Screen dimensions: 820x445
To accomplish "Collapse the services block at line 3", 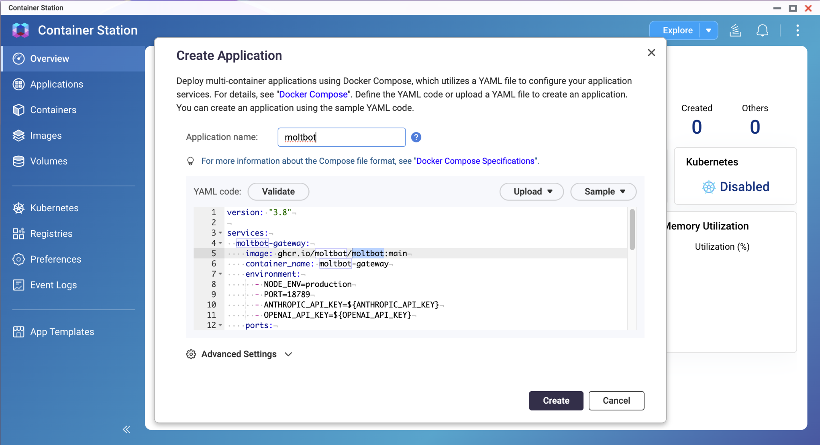I will [x=220, y=233].
